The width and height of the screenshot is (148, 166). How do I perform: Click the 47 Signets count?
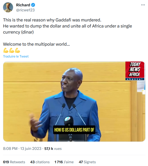pos(87,162)
